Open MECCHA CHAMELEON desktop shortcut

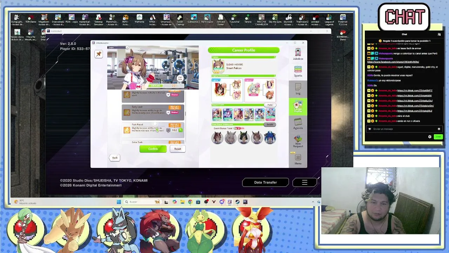pyautogui.click(x=261, y=20)
